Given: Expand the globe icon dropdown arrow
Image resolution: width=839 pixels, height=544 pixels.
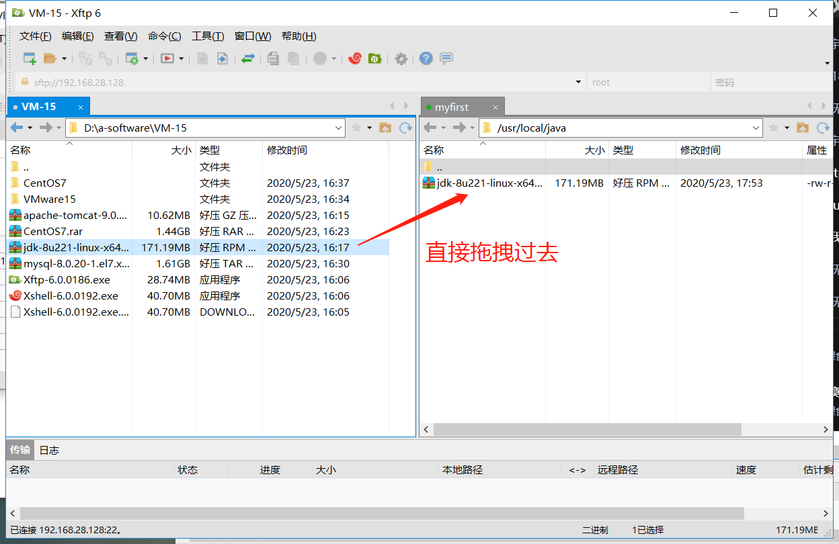Looking at the screenshot, I should tap(334, 58).
